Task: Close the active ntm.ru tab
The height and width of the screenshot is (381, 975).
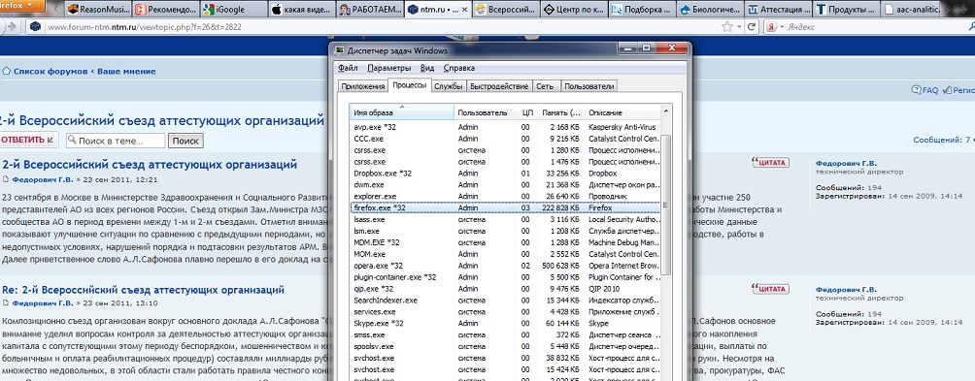Action: (x=463, y=10)
